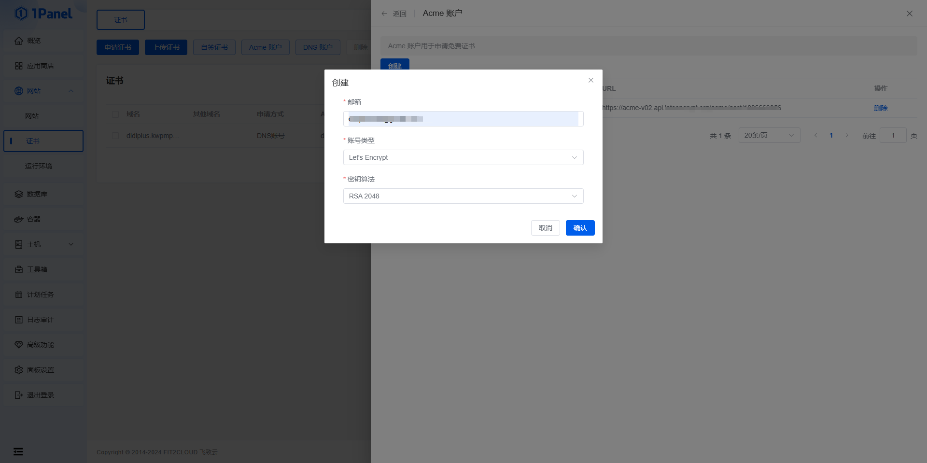Open the 计划任务 calendar icon
Viewport: 927px width, 463px height.
19,295
